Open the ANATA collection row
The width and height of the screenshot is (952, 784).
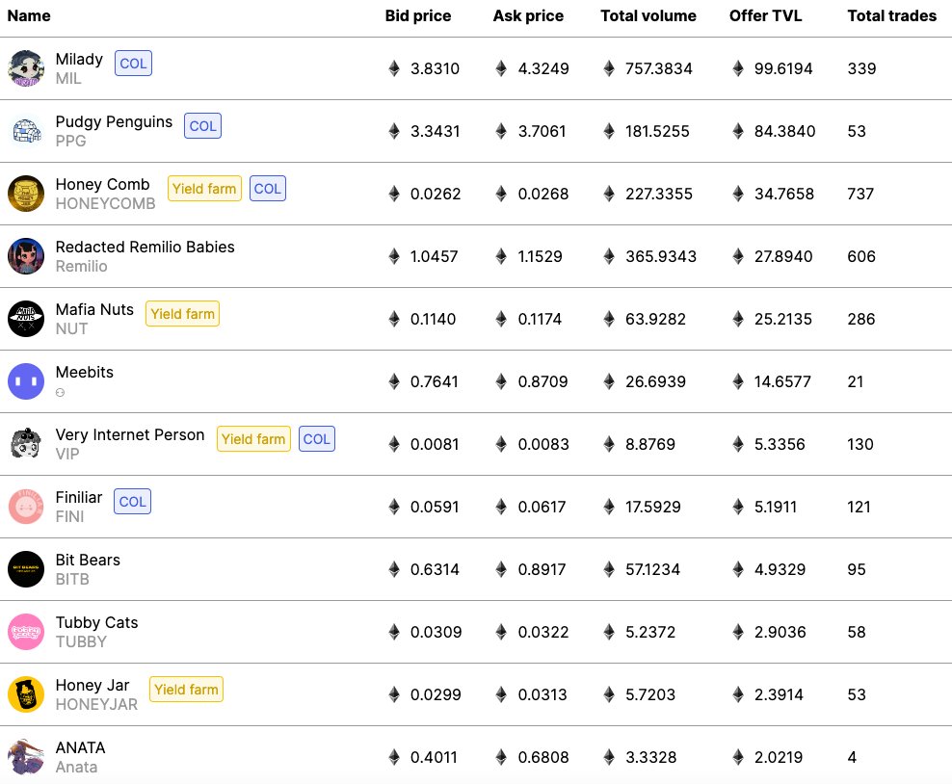click(x=81, y=747)
